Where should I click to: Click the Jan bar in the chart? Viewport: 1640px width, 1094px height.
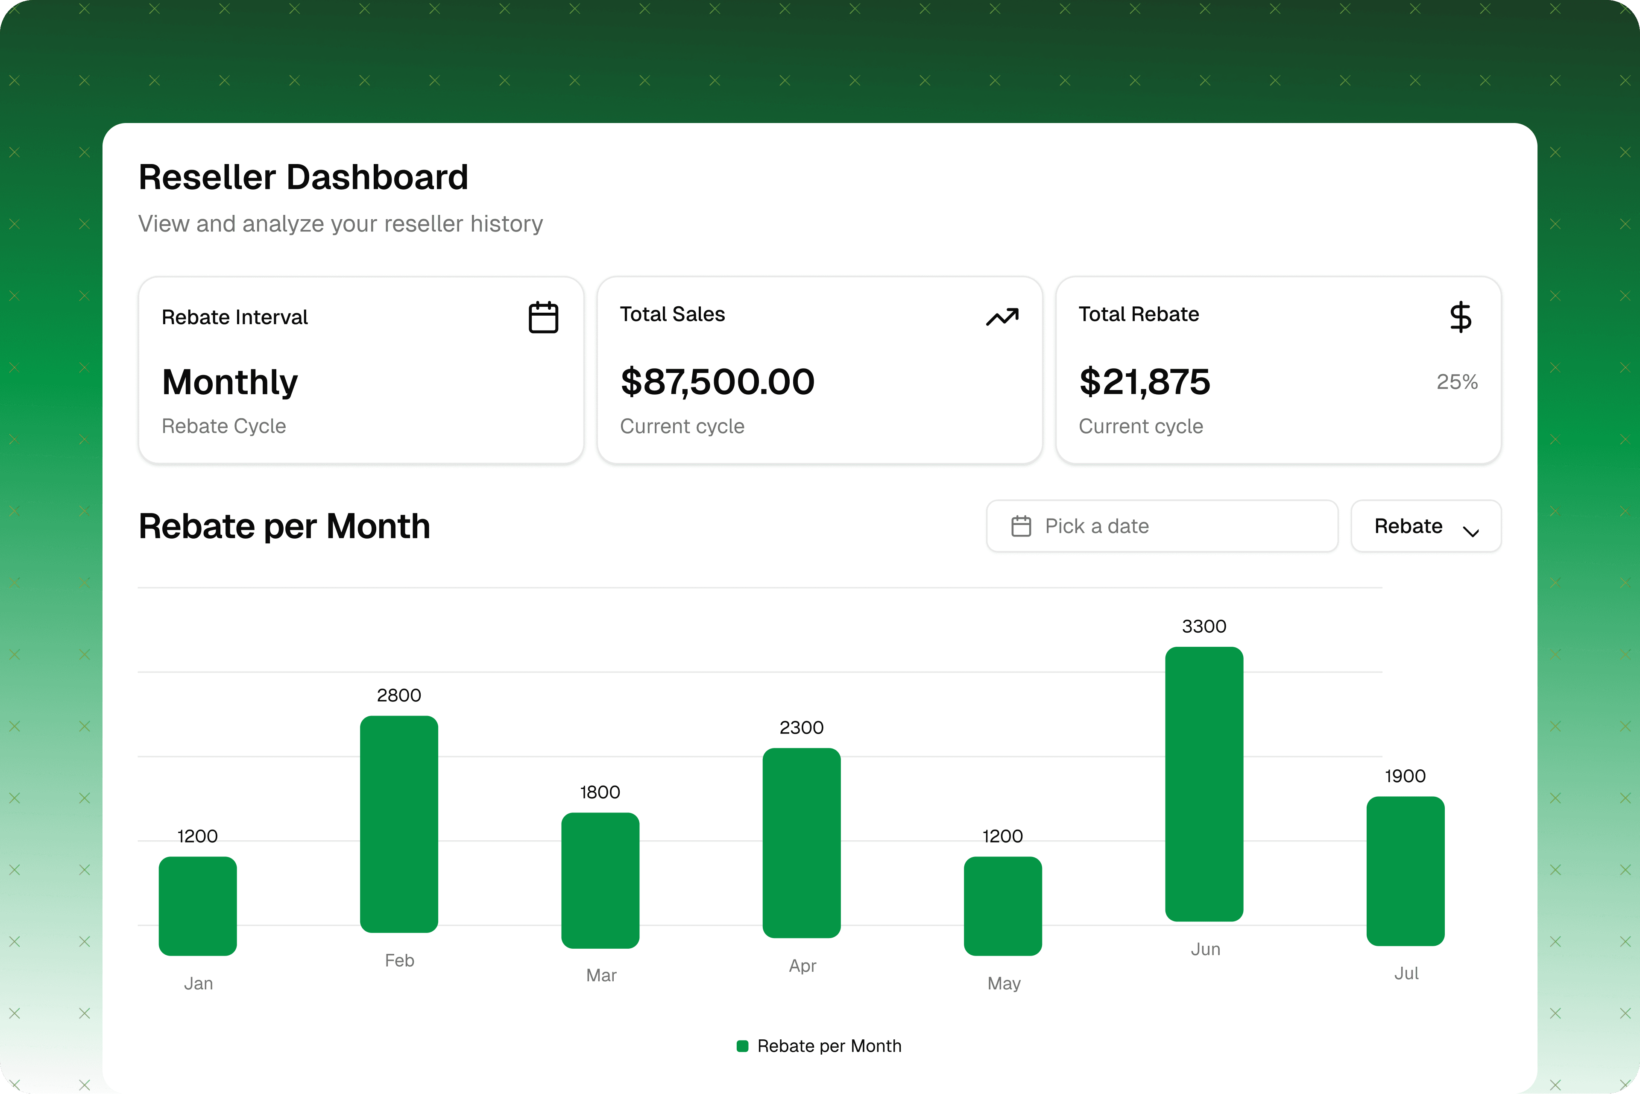coord(197,906)
